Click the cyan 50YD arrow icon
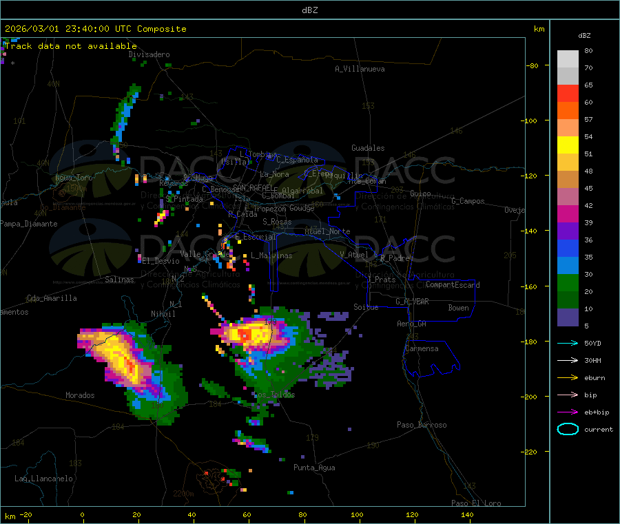 pyautogui.click(x=568, y=343)
